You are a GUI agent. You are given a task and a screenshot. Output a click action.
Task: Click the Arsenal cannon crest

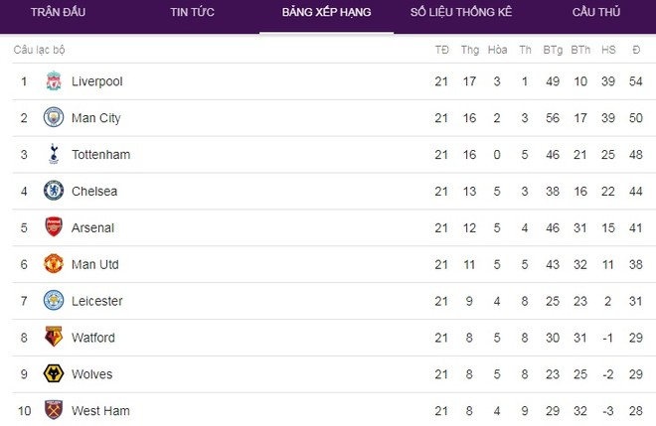point(54,227)
